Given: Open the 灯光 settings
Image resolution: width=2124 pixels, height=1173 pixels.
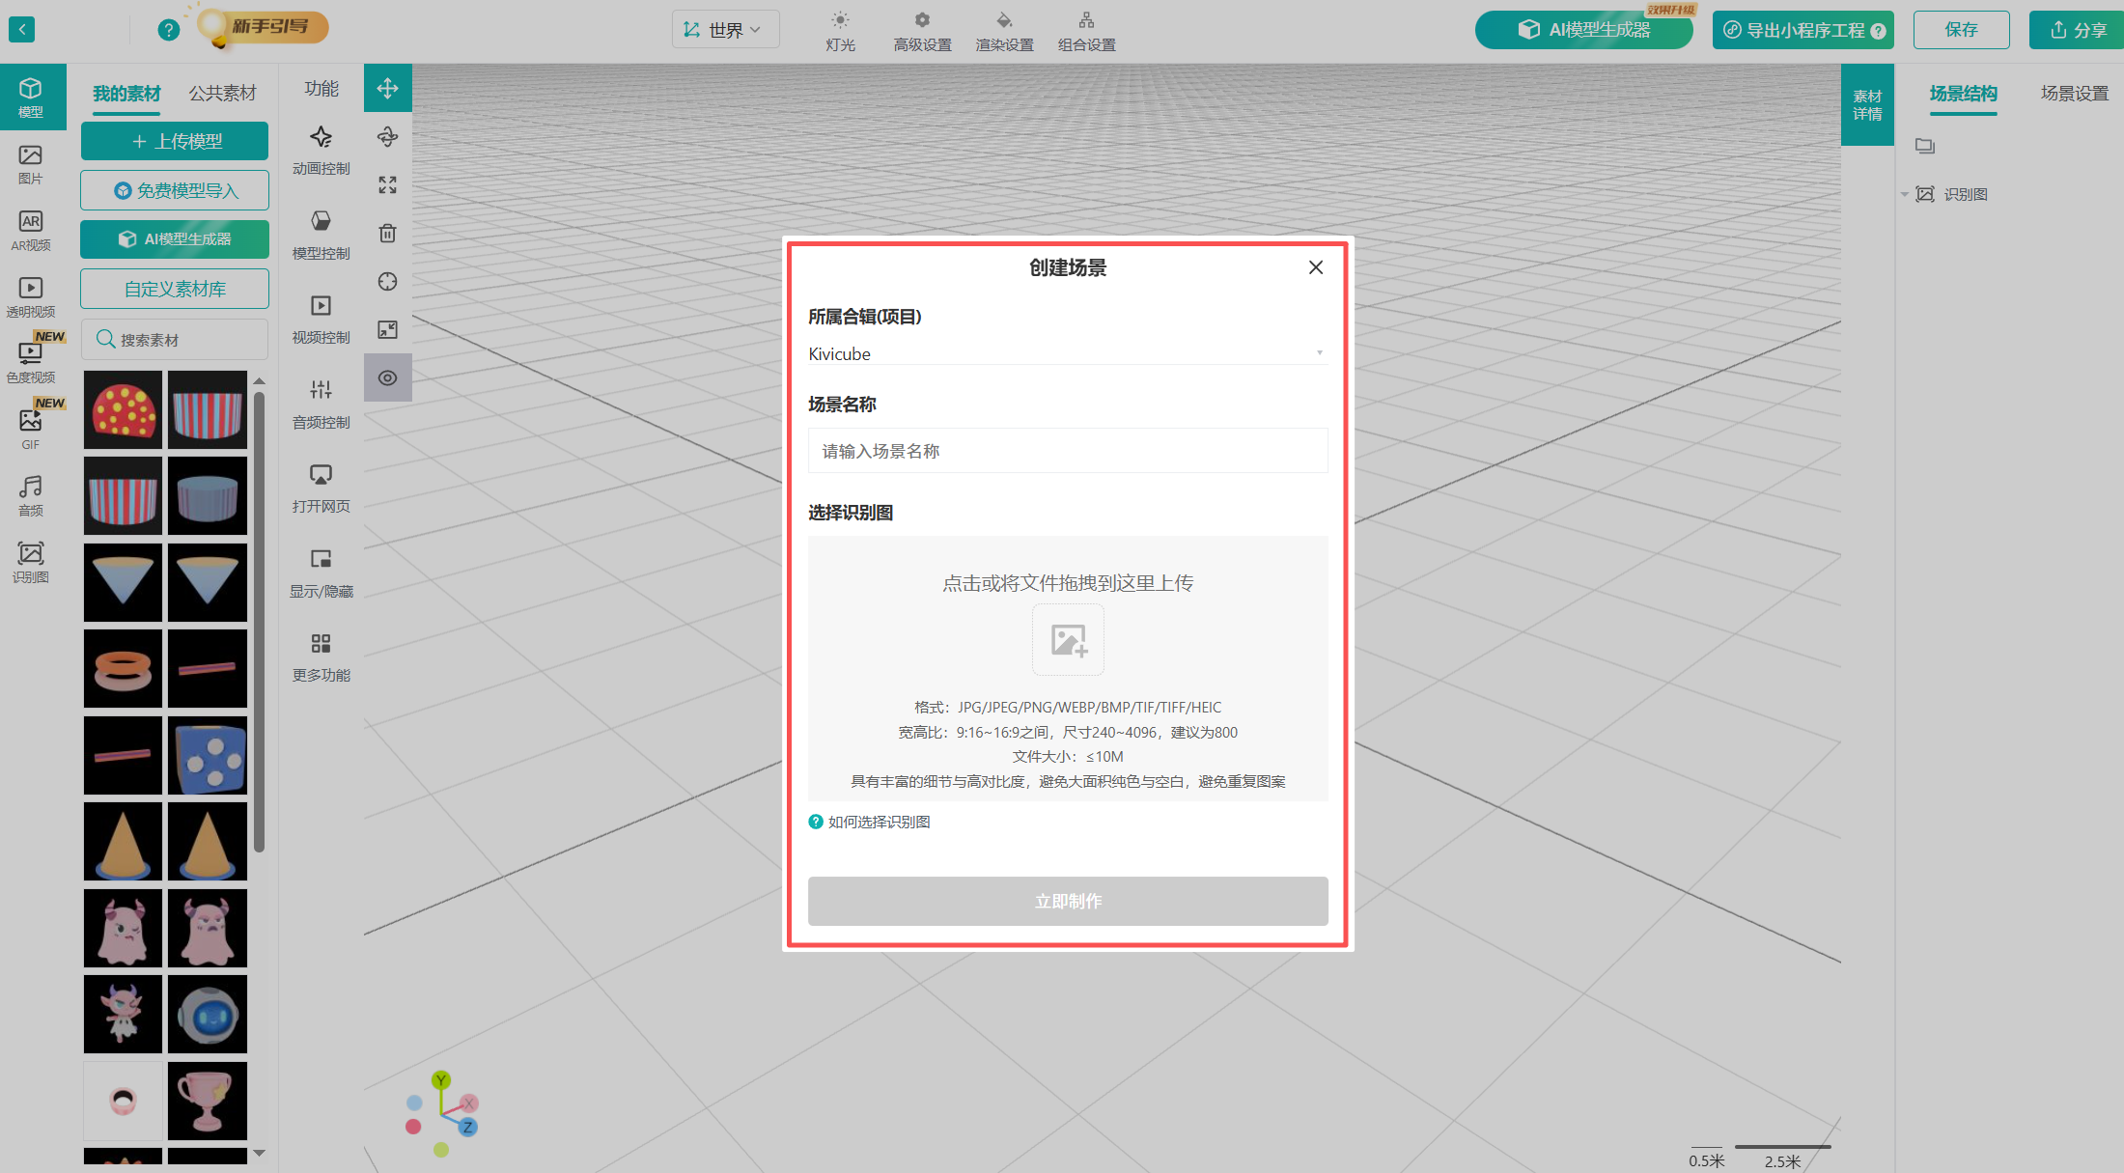Looking at the screenshot, I should [x=840, y=31].
